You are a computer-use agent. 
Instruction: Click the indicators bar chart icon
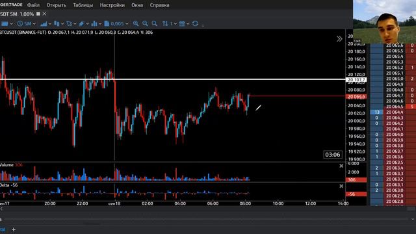point(94,23)
